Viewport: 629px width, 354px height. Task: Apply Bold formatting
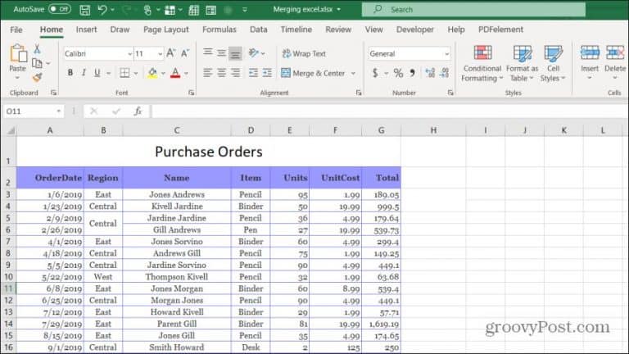[x=70, y=73]
